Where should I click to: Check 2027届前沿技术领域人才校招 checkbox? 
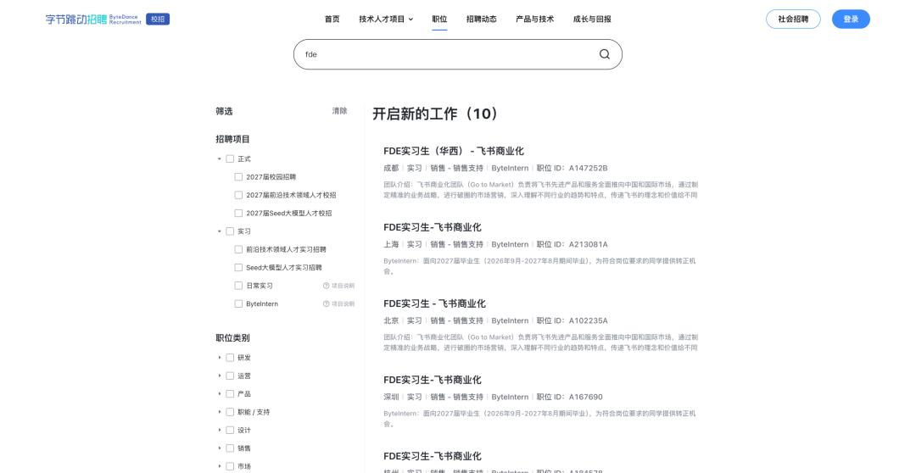(x=238, y=195)
